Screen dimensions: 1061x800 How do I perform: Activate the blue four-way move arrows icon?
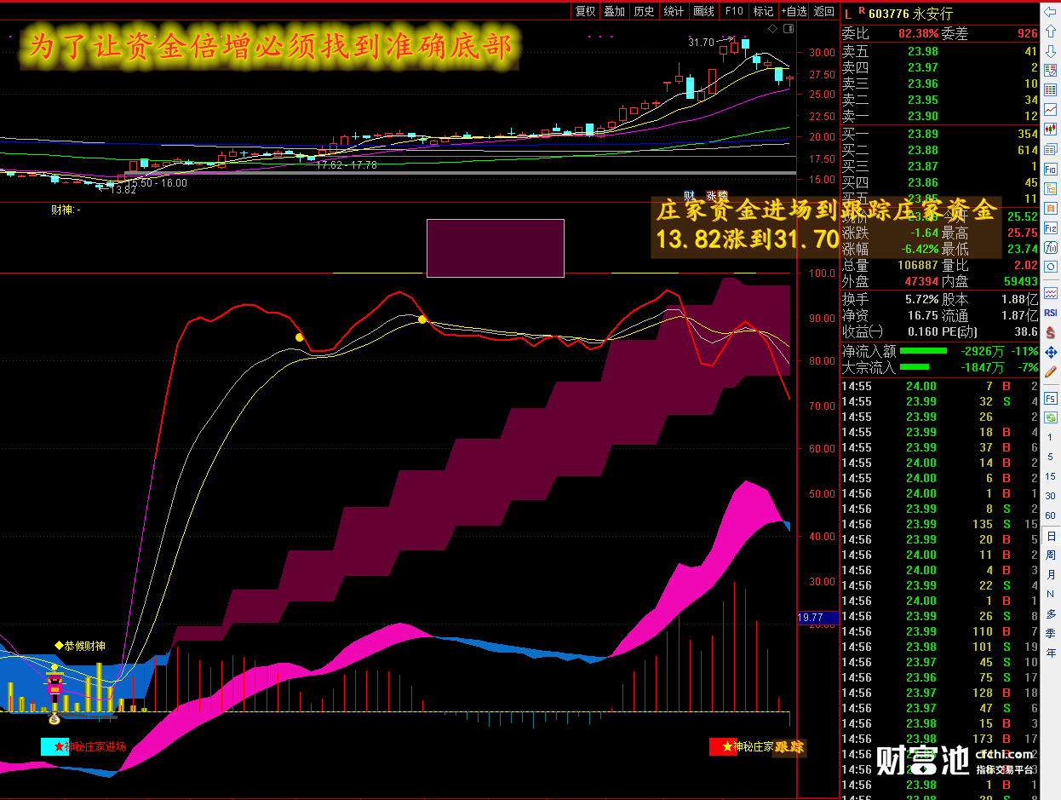coord(1051,352)
